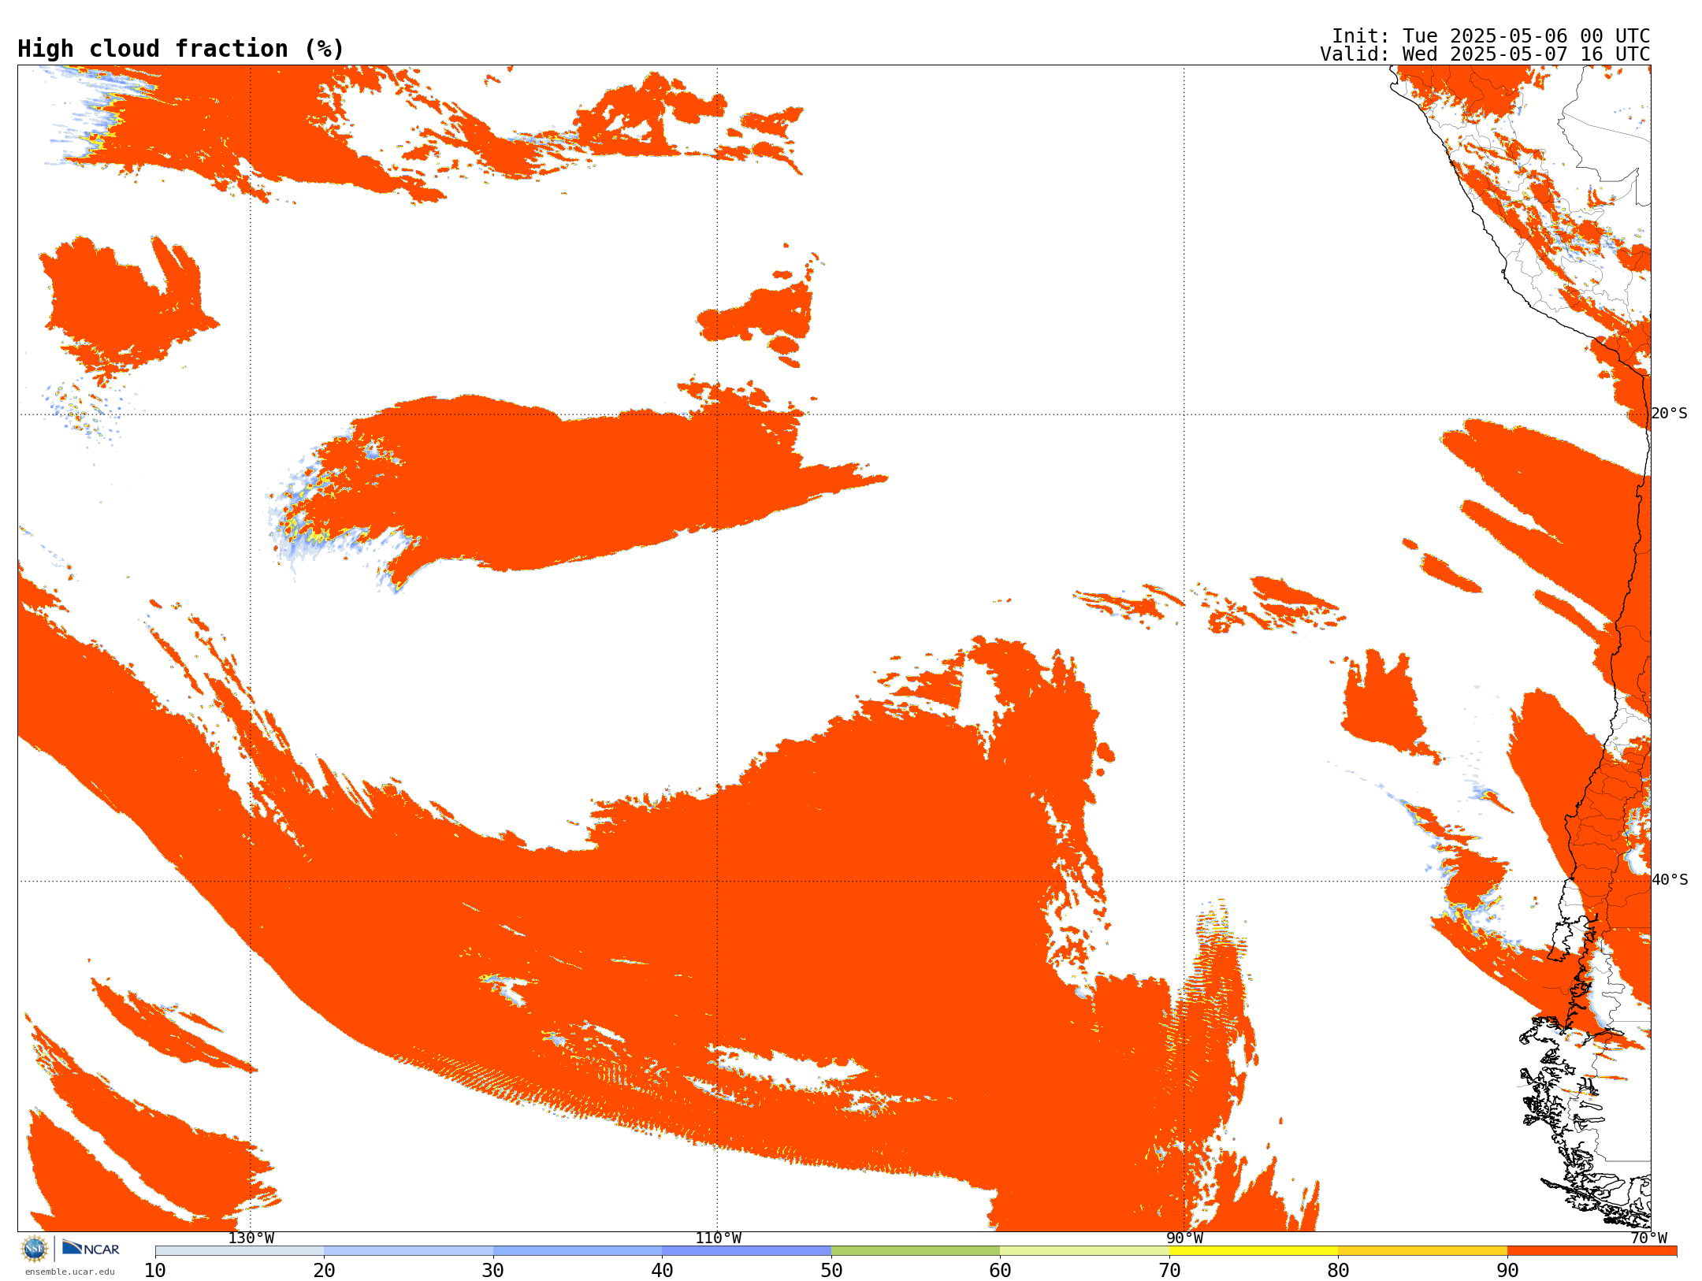The width and height of the screenshot is (1702, 1281).
Task: Open the ensemble.ucar.edu link text
Action: pos(70,1272)
